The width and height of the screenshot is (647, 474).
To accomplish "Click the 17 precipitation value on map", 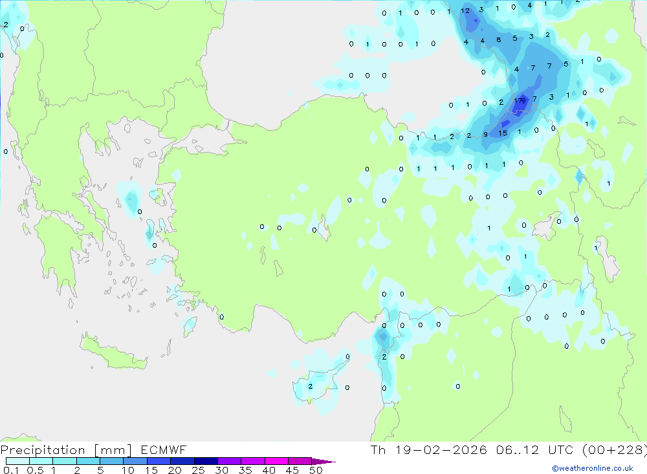I will click(x=518, y=101).
